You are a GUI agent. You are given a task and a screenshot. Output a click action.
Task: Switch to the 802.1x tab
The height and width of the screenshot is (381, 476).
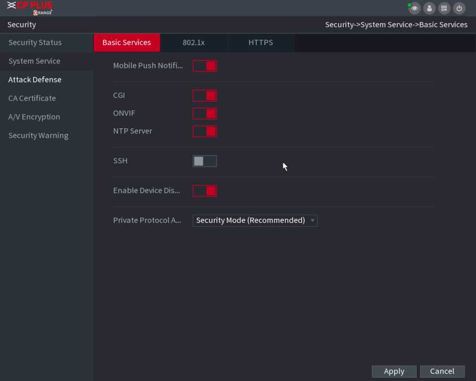point(193,42)
